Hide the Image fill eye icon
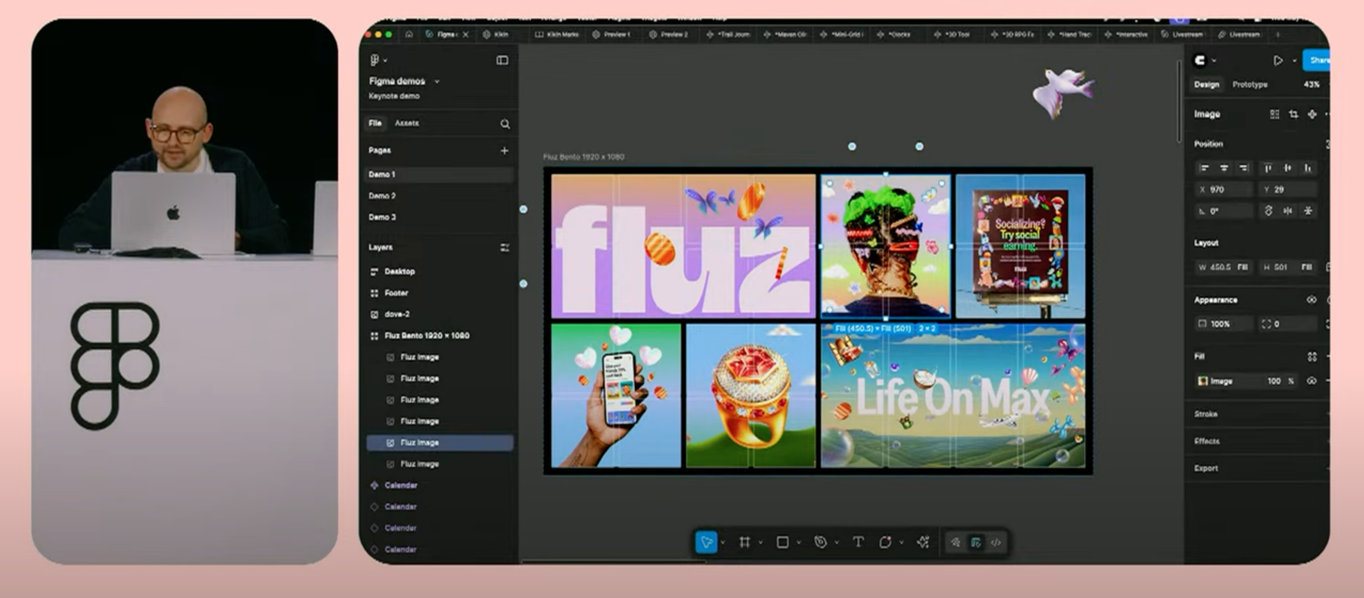The width and height of the screenshot is (1364, 598). click(x=1312, y=381)
